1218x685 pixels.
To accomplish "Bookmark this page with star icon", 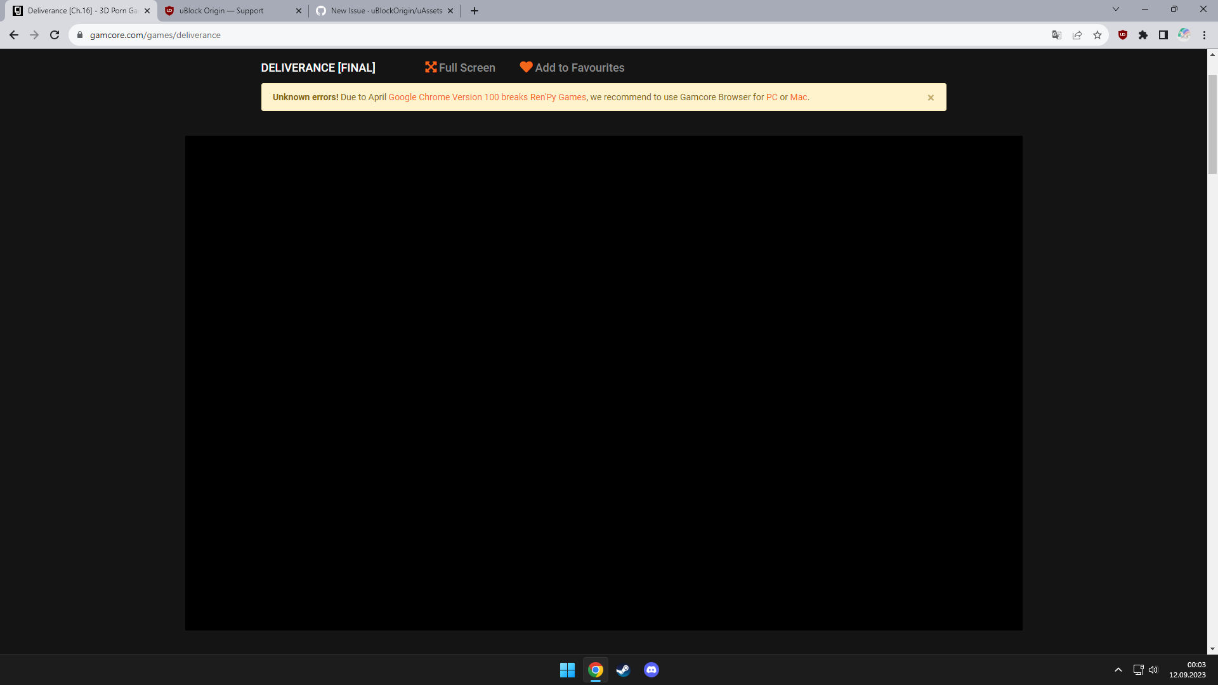I will pyautogui.click(x=1097, y=35).
